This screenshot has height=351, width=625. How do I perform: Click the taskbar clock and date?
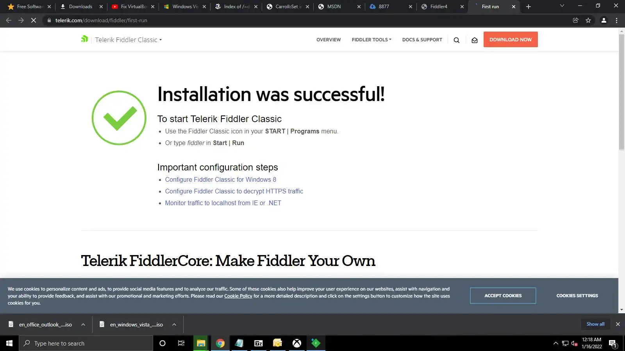click(591, 343)
